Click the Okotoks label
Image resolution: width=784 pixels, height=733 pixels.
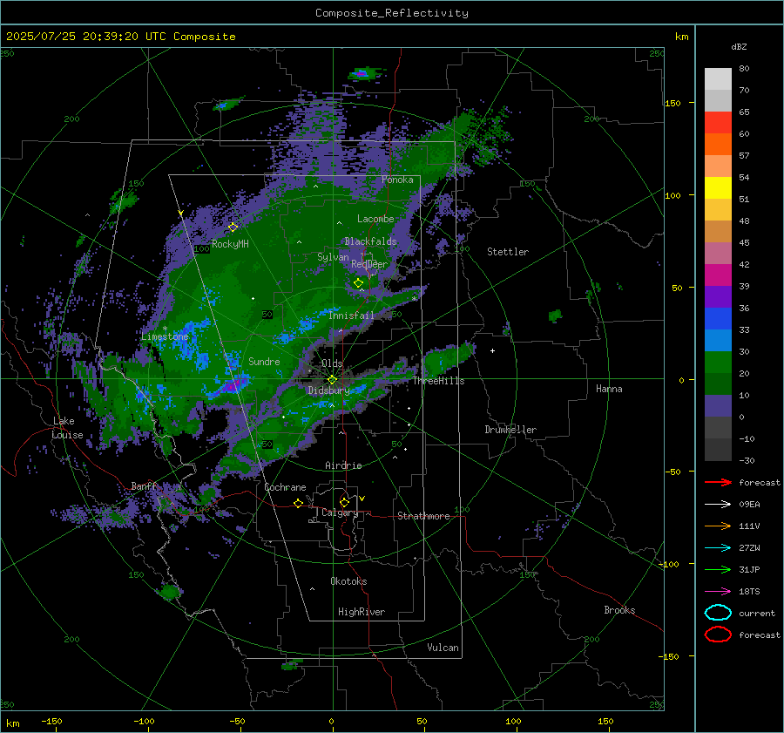(348, 580)
